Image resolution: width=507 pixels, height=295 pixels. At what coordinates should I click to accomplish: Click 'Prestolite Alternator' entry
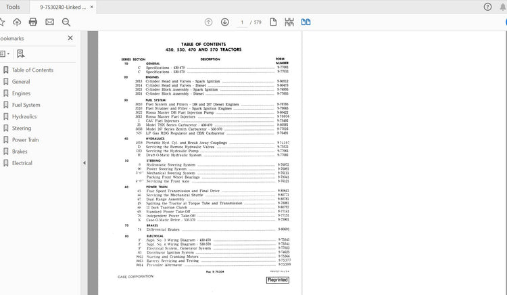point(164,265)
